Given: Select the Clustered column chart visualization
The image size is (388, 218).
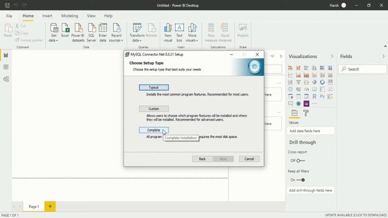Looking at the screenshot, I should click(x=314, y=68).
